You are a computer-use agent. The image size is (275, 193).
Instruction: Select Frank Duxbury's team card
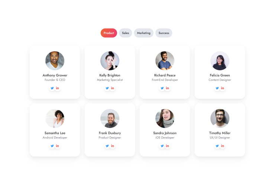(110, 130)
